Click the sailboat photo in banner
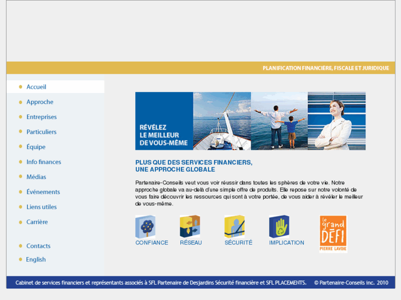The height and width of the screenshot is (300, 401). 222,121
